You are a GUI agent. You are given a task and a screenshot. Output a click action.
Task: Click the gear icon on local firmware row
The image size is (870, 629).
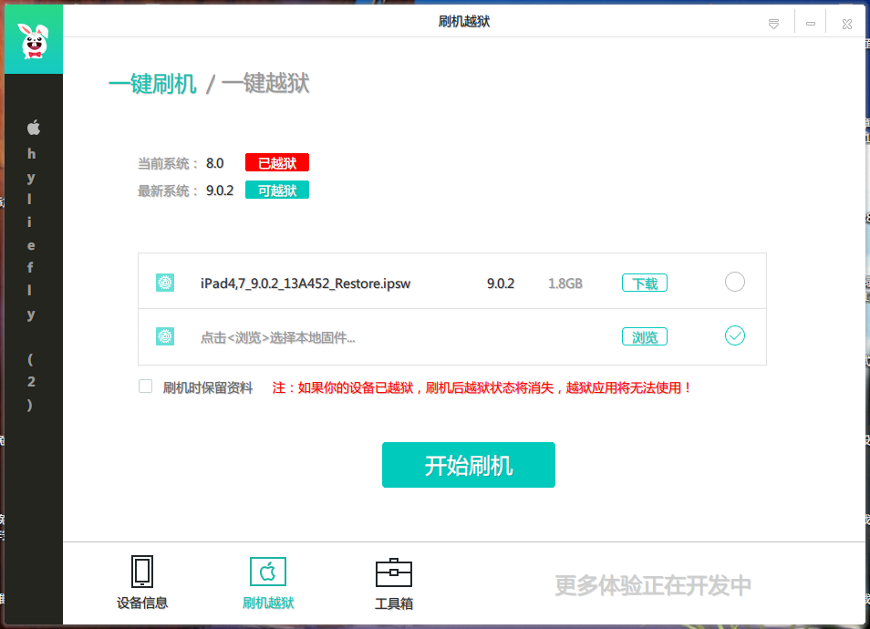165,336
